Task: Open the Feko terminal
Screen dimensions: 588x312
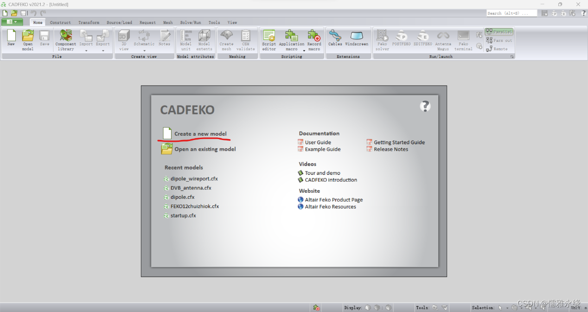Action: [463, 40]
